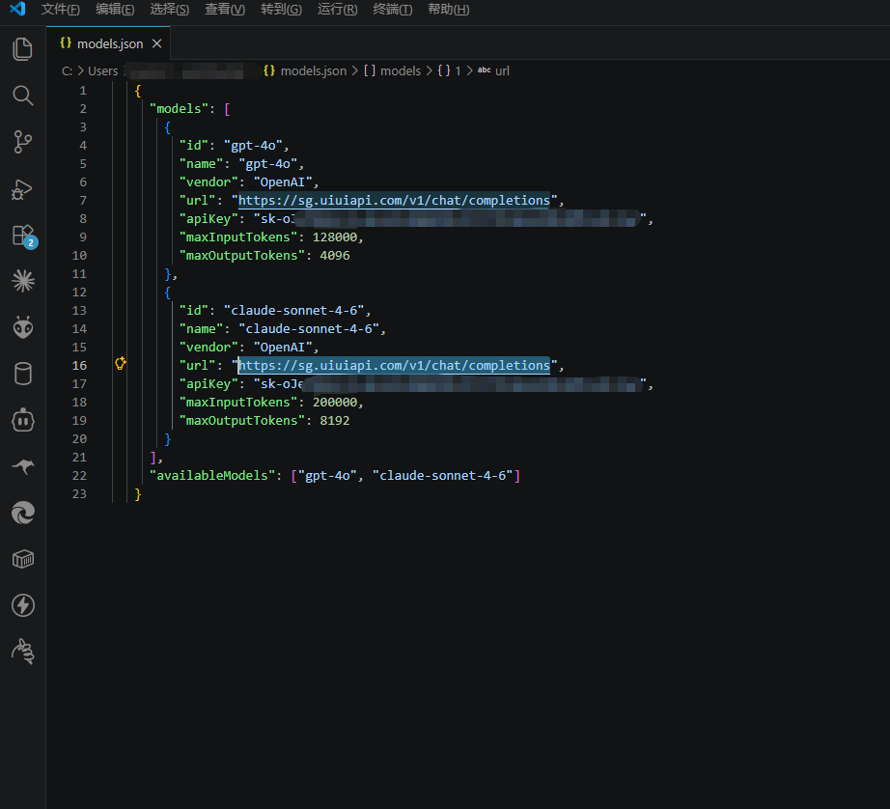Open the Search view icon

(x=22, y=96)
